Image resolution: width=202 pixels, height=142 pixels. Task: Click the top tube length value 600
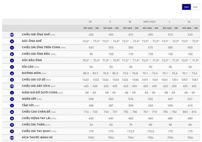(190, 47)
